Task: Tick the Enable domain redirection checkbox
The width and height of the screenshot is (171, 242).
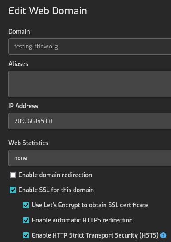Action: pyautogui.click(x=13, y=175)
